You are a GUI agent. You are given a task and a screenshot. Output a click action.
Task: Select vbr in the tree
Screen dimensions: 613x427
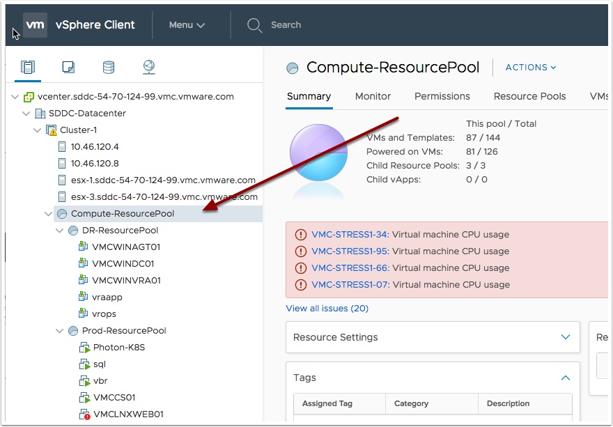[x=100, y=381]
